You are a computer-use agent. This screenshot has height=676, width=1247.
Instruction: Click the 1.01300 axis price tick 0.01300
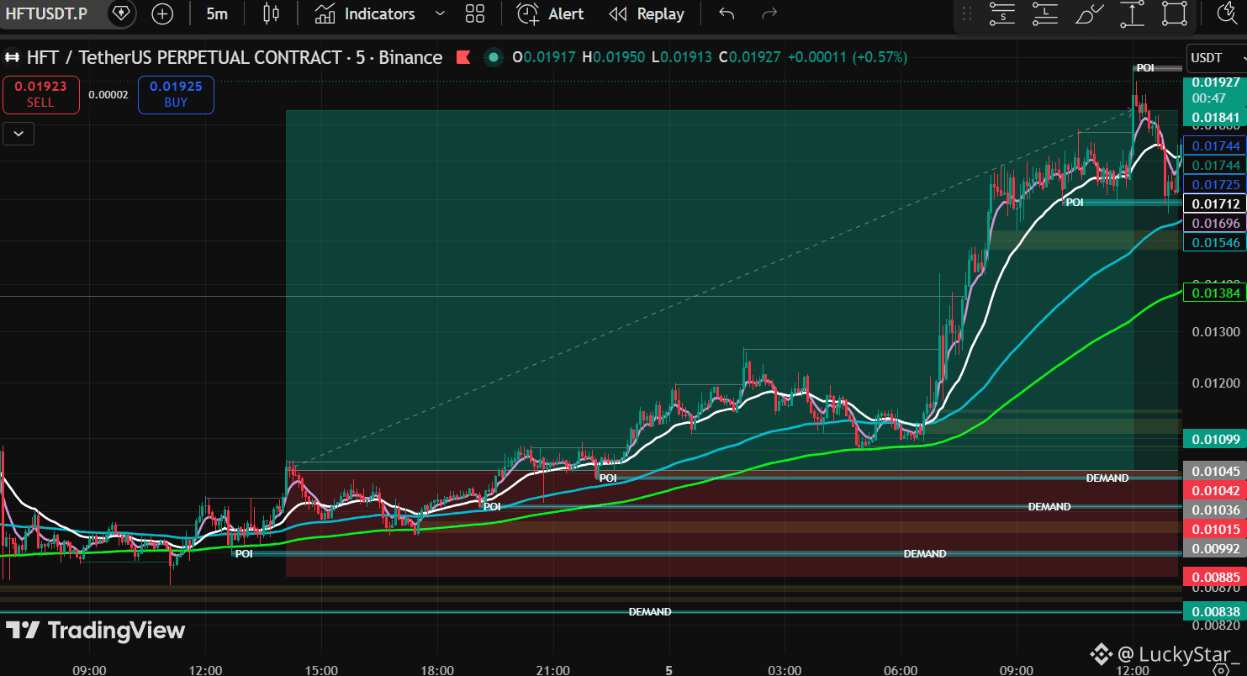pyautogui.click(x=1216, y=332)
